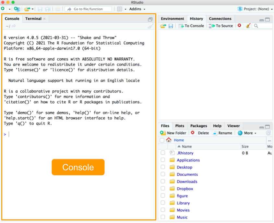This screenshot has width=274, height=223.
Task: Switch to the Viewer tab
Action: (233, 126)
